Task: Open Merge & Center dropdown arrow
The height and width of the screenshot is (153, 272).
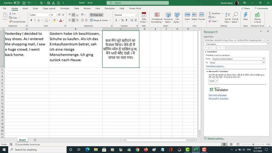Action: (x=110, y=20)
